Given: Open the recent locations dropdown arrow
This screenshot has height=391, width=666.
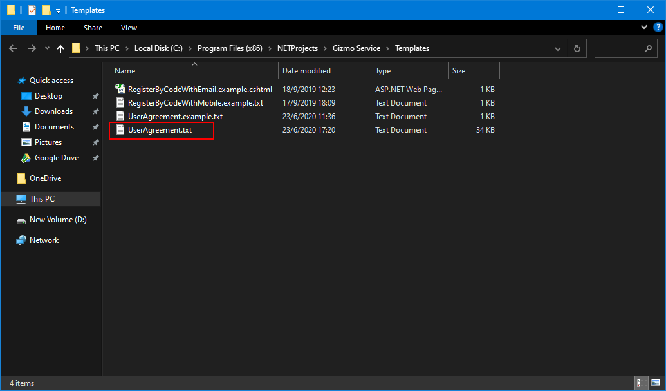Looking at the screenshot, I should pos(47,48).
